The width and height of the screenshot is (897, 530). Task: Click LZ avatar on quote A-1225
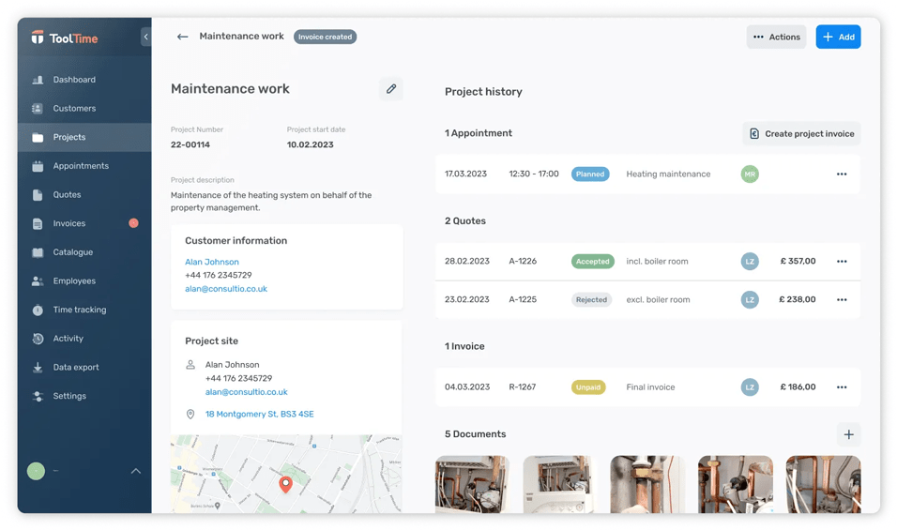(x=750, y=299)
